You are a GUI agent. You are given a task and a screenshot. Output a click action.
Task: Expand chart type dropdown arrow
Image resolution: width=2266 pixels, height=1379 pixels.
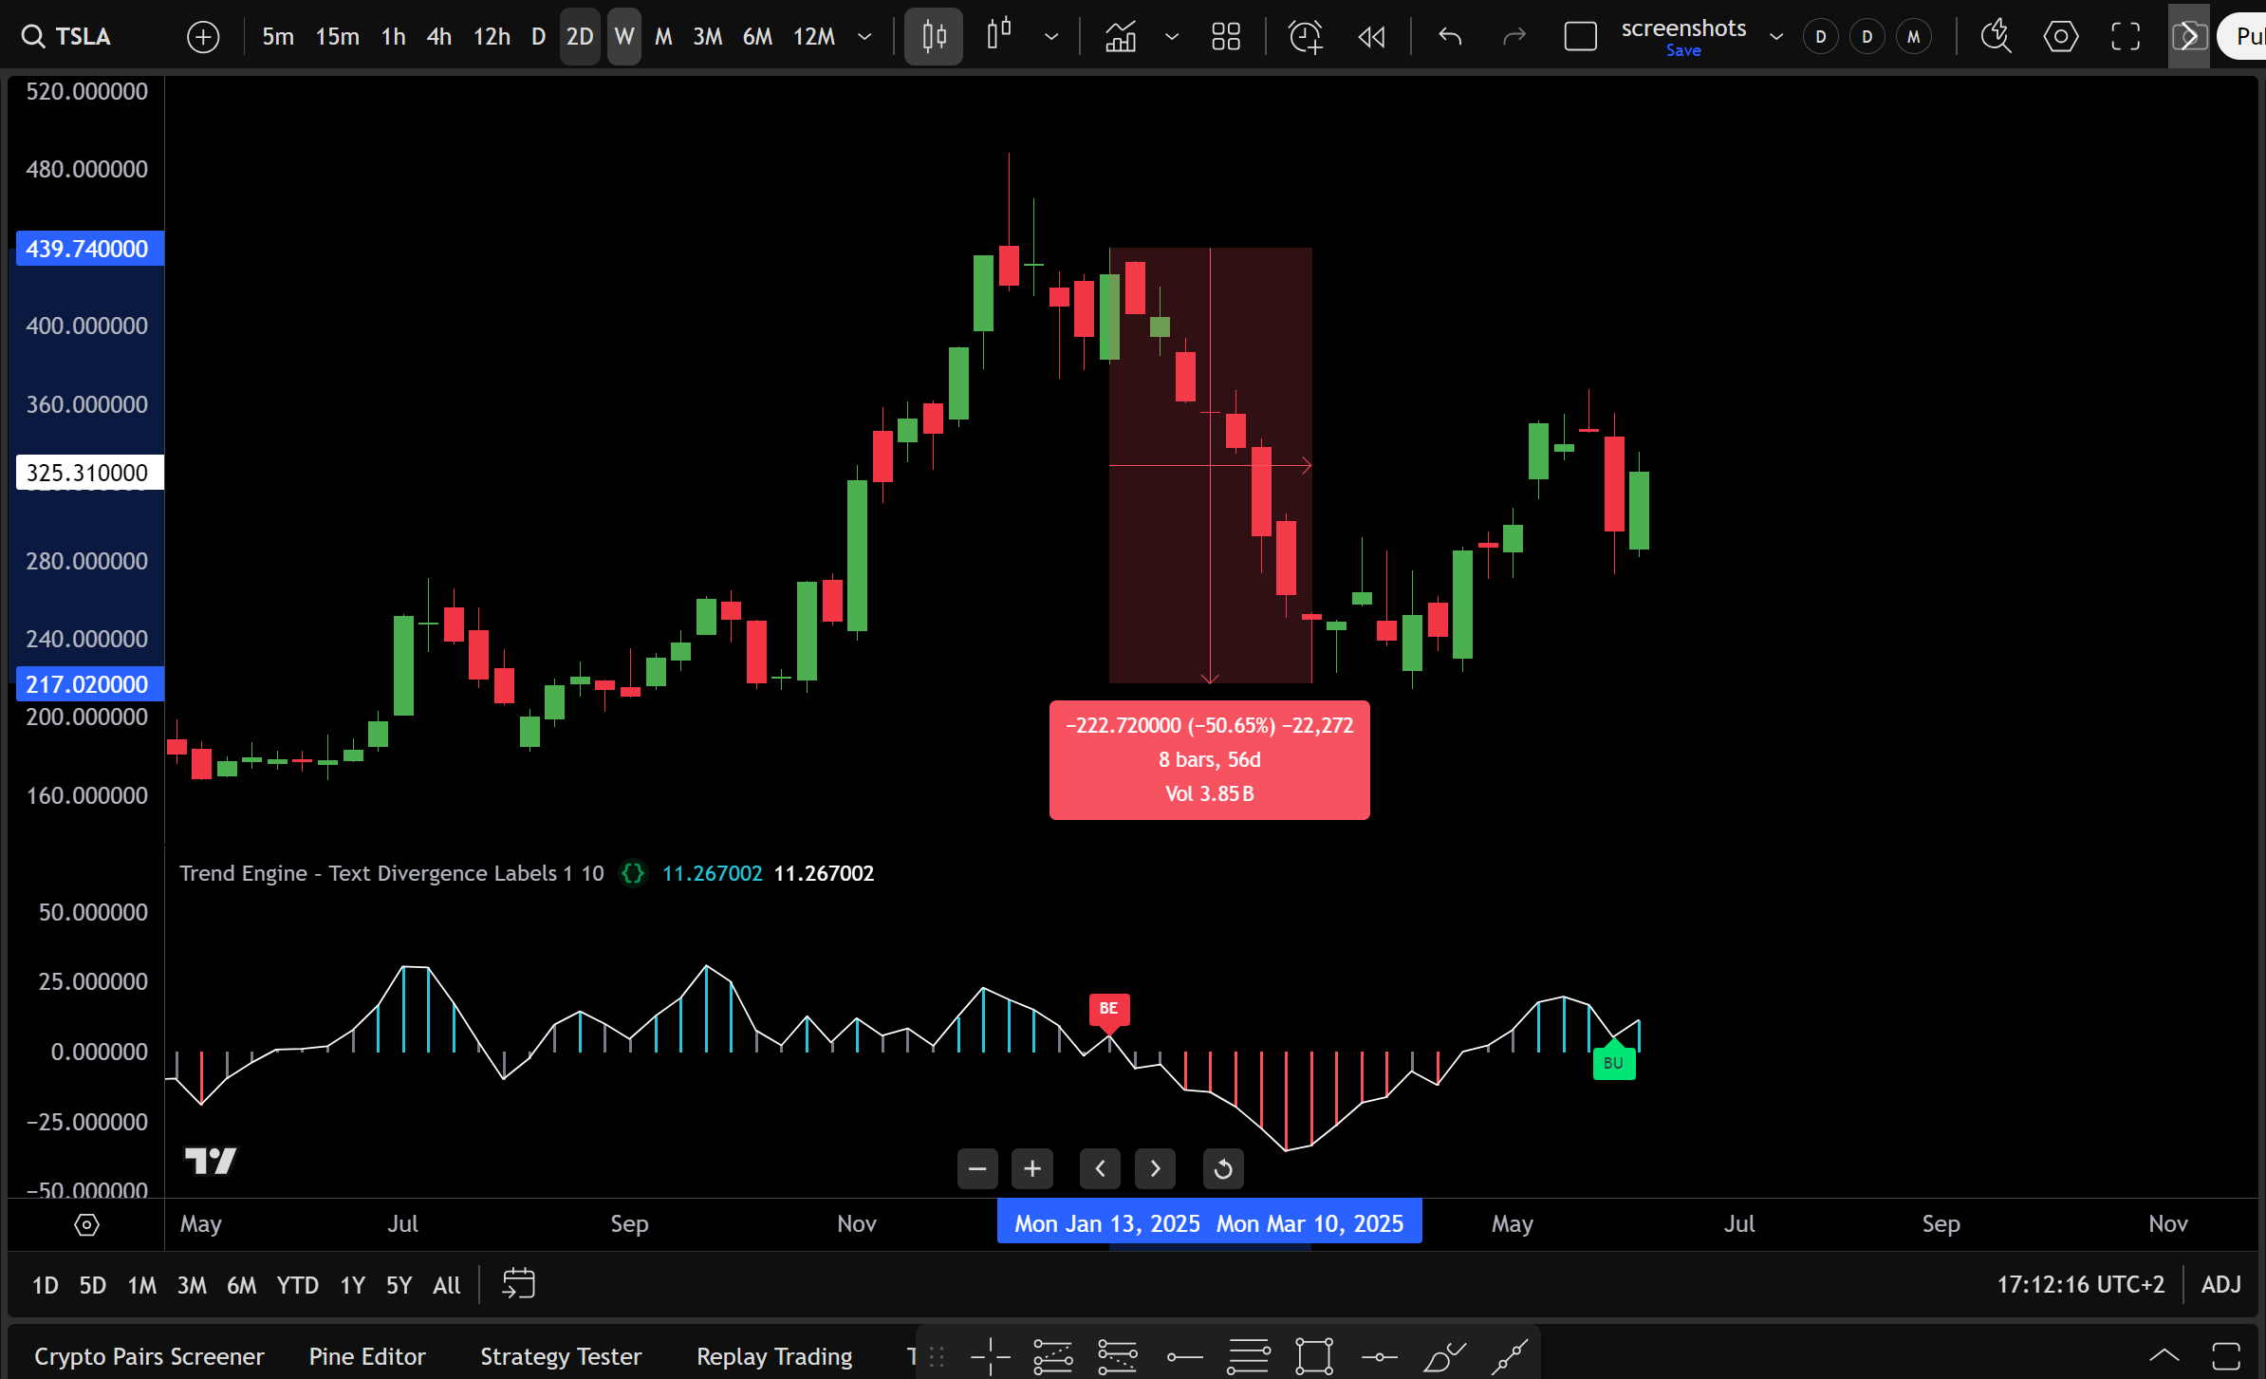pos(1051,37)
